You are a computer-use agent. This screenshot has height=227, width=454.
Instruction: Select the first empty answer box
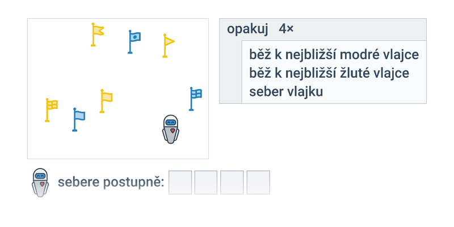[180, 182]
